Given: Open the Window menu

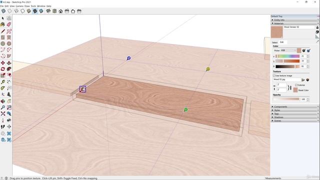Looking at the screenshot, I should [x=41, y=6].
